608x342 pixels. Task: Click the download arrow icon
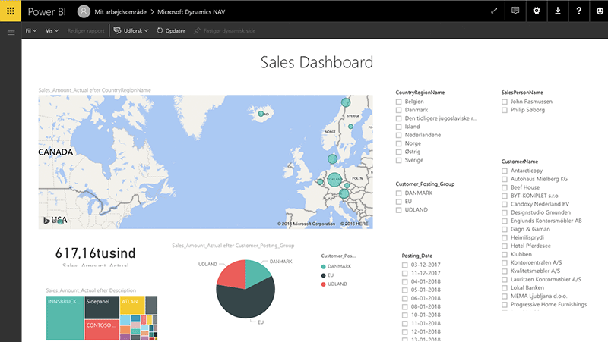tap(558, 11)
